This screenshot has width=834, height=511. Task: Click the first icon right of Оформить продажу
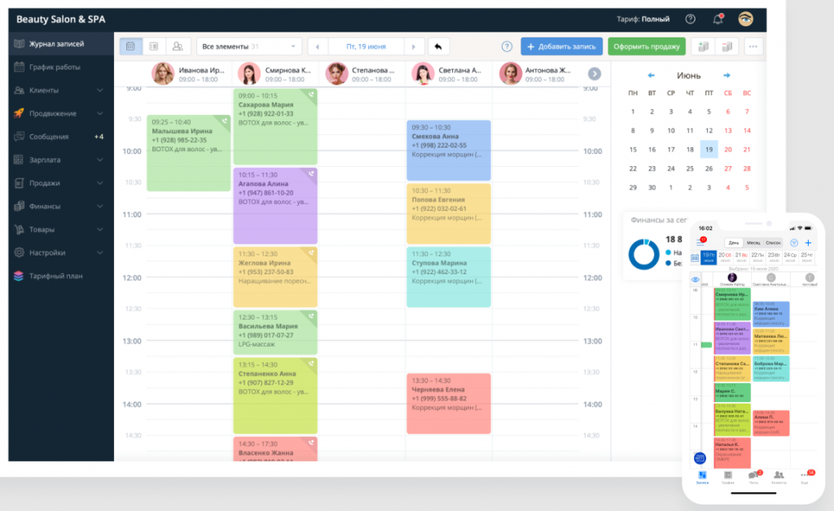click(703, 46)
